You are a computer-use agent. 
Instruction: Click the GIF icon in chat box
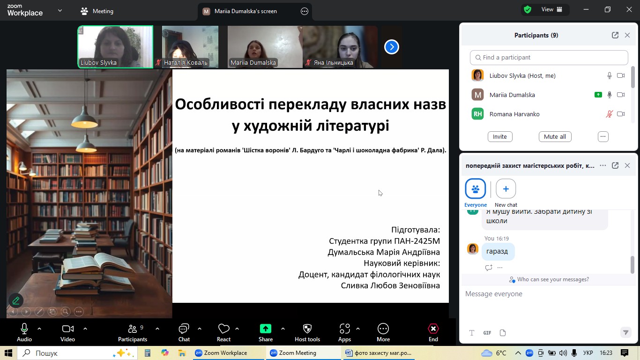coord(487,333)
